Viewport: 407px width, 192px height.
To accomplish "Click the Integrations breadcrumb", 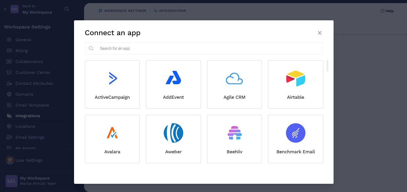I will click(x=170, y=11).
